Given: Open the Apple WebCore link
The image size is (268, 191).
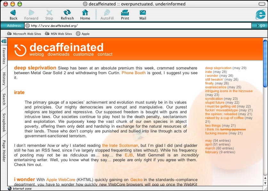Looking at the screenshot, I should pos(61,179).
